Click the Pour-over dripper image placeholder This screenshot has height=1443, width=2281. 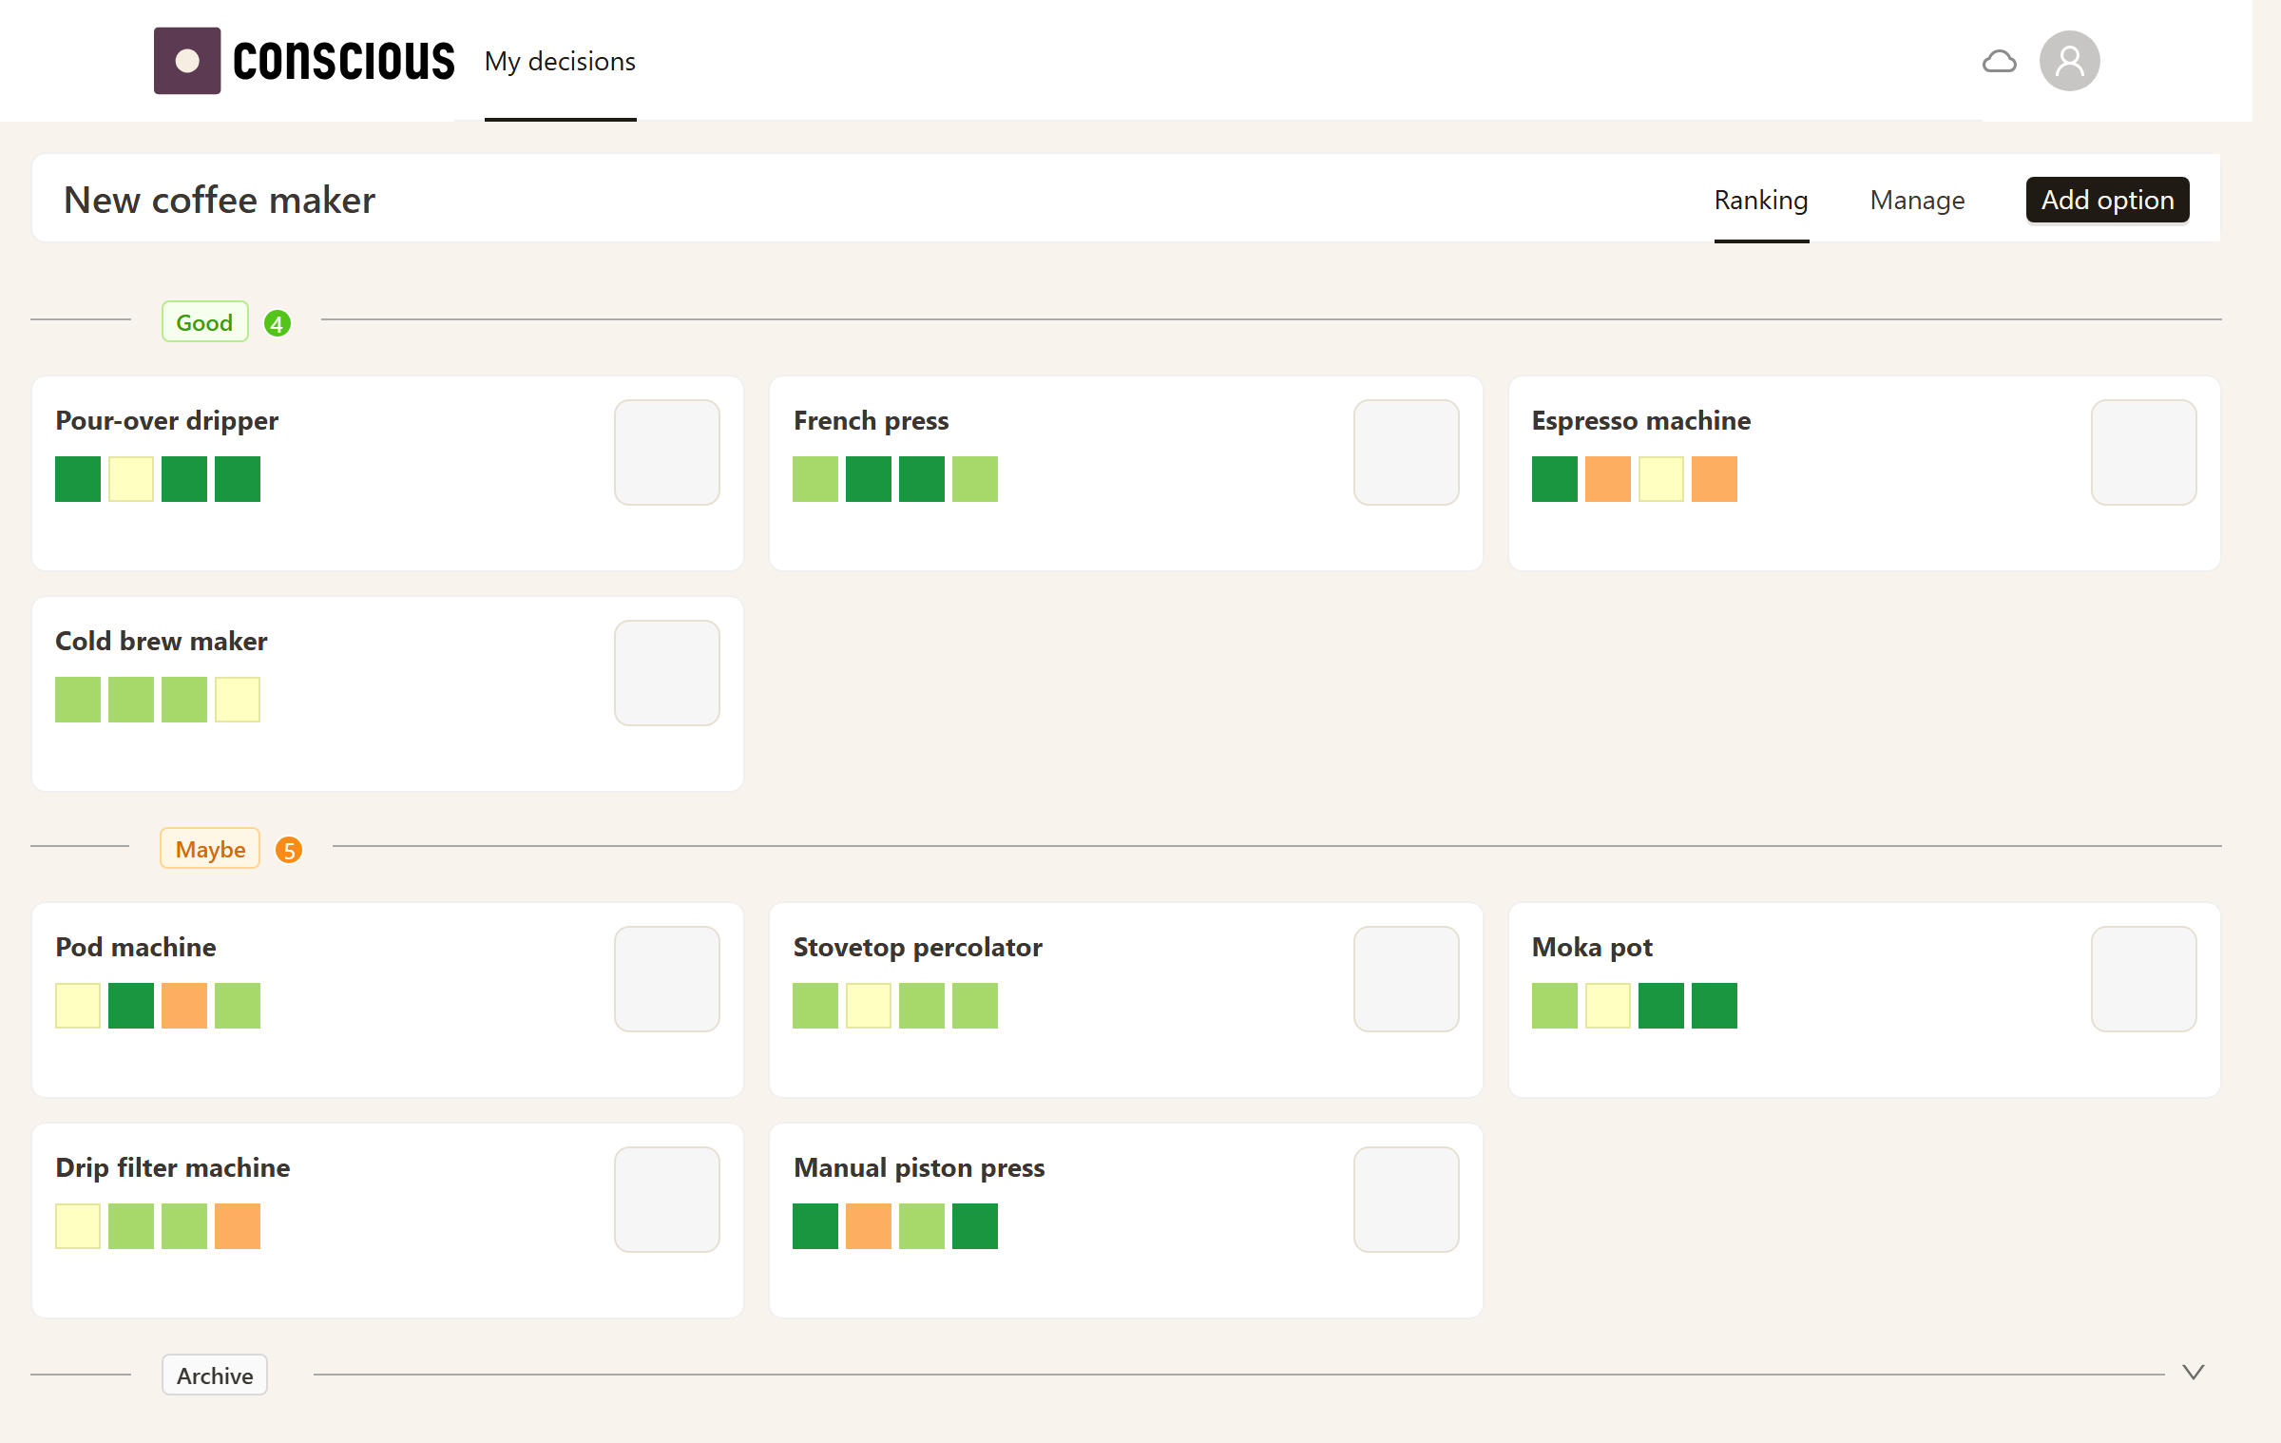point(667,452)
